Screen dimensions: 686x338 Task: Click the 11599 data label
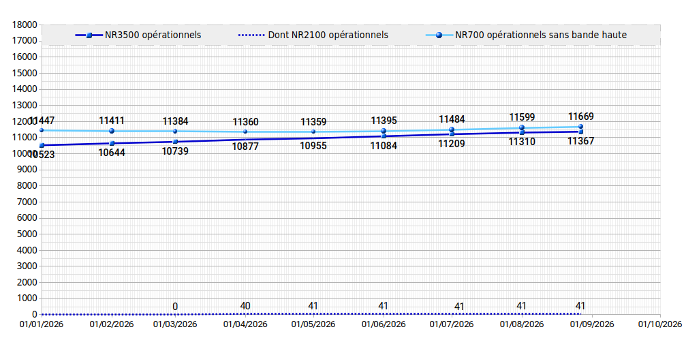[x=522, y=117]
